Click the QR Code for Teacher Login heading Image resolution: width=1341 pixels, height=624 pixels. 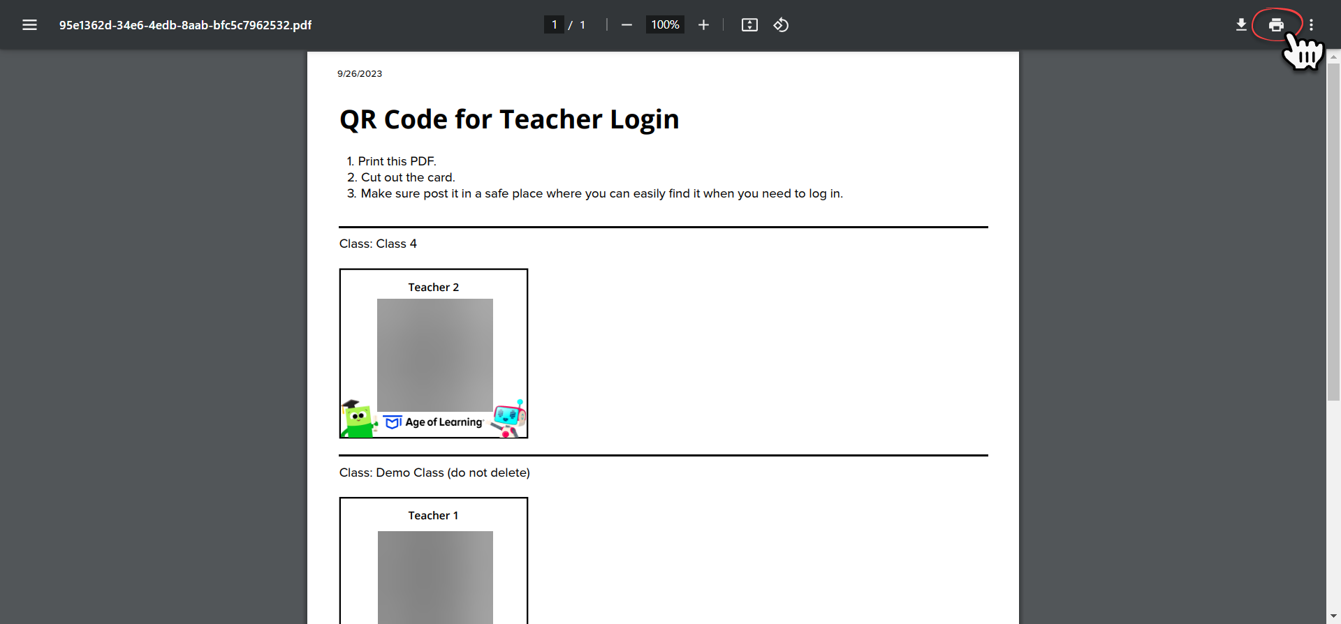(509, 119)
